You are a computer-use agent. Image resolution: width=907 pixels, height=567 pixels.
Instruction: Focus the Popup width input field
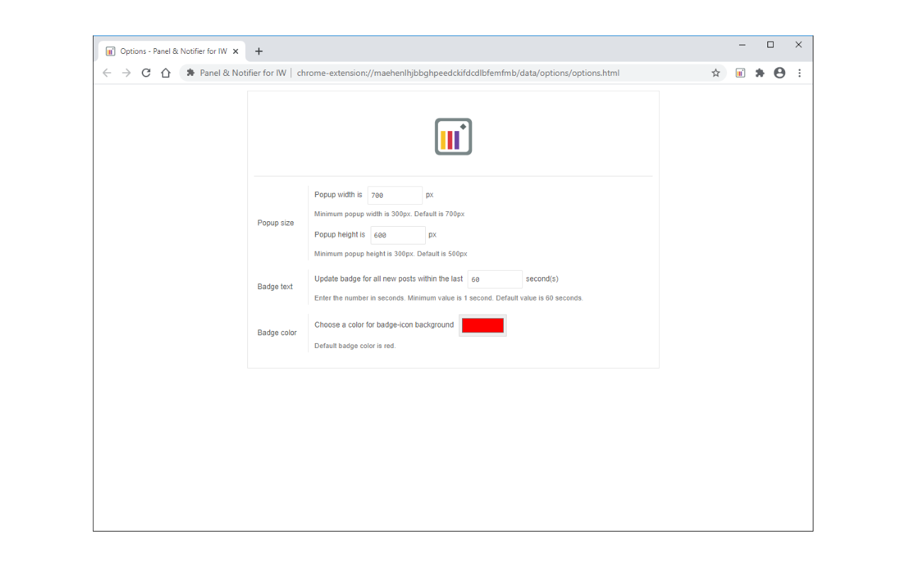coord(395,196)
